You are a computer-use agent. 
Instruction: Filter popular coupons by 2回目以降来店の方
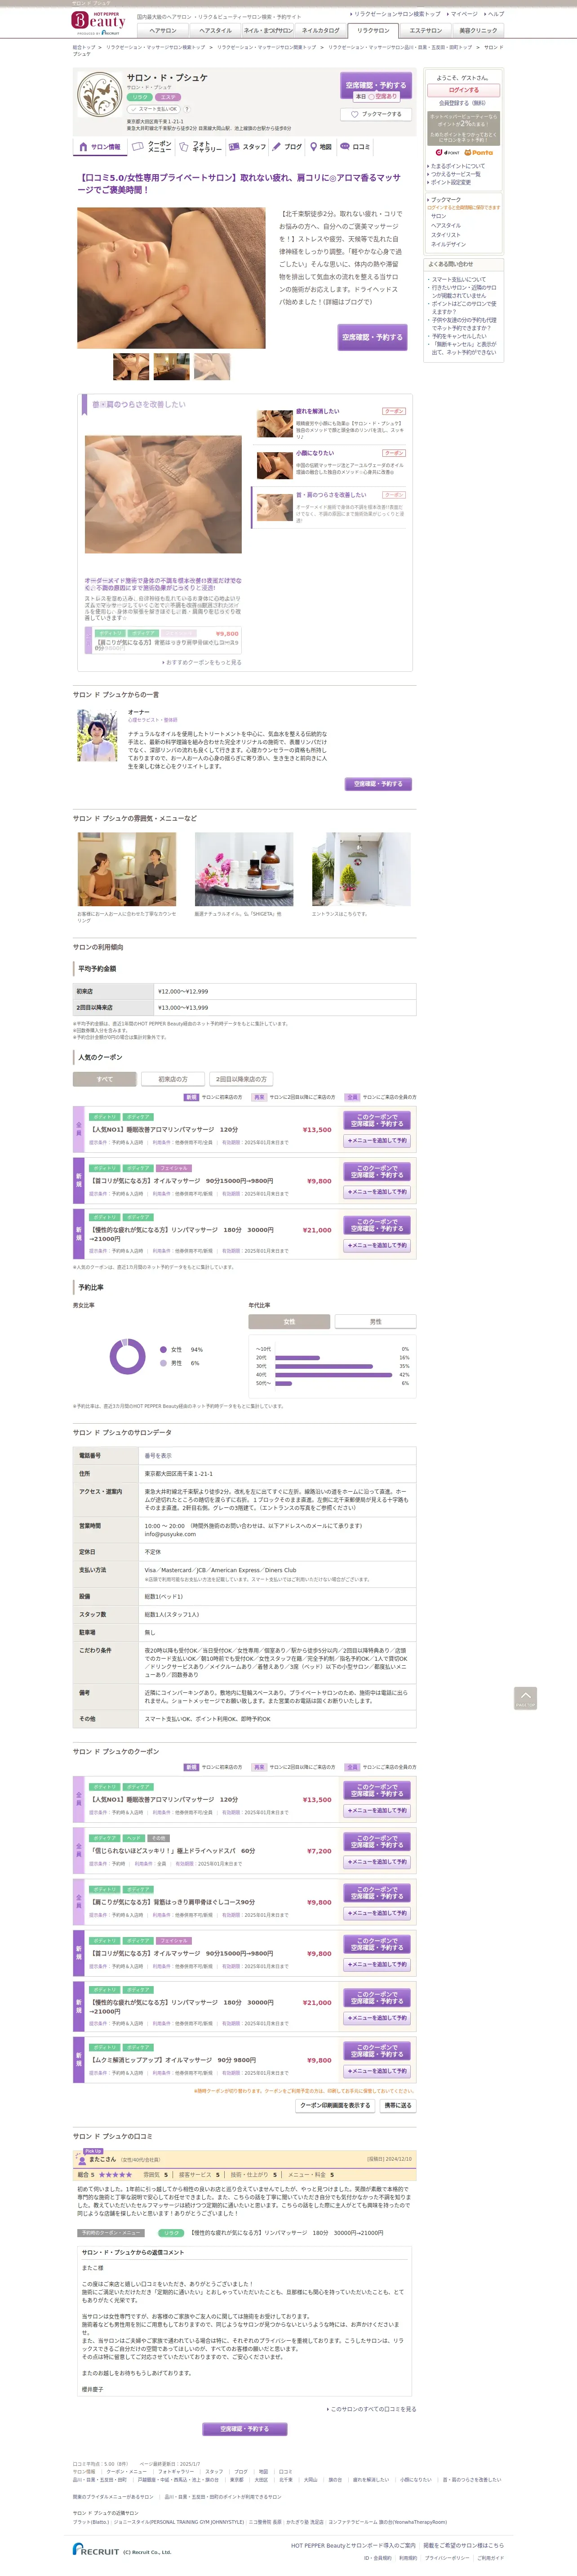[x=242, y=1079]
